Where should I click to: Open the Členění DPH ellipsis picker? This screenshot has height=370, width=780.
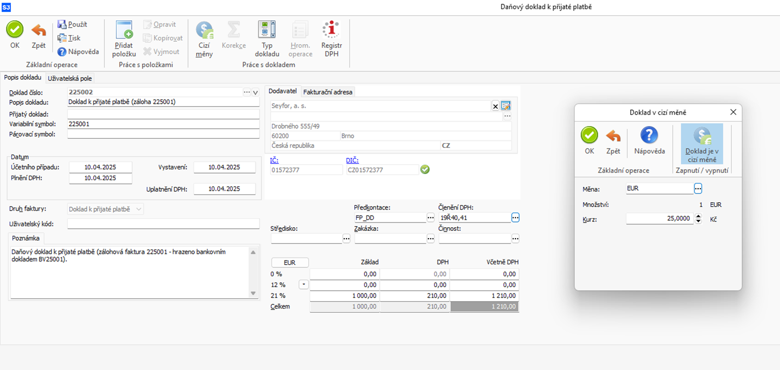pyautogui.click(x=515, y=217)
